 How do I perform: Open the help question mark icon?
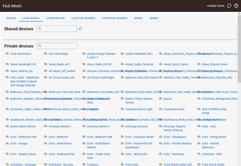(236, 6)
